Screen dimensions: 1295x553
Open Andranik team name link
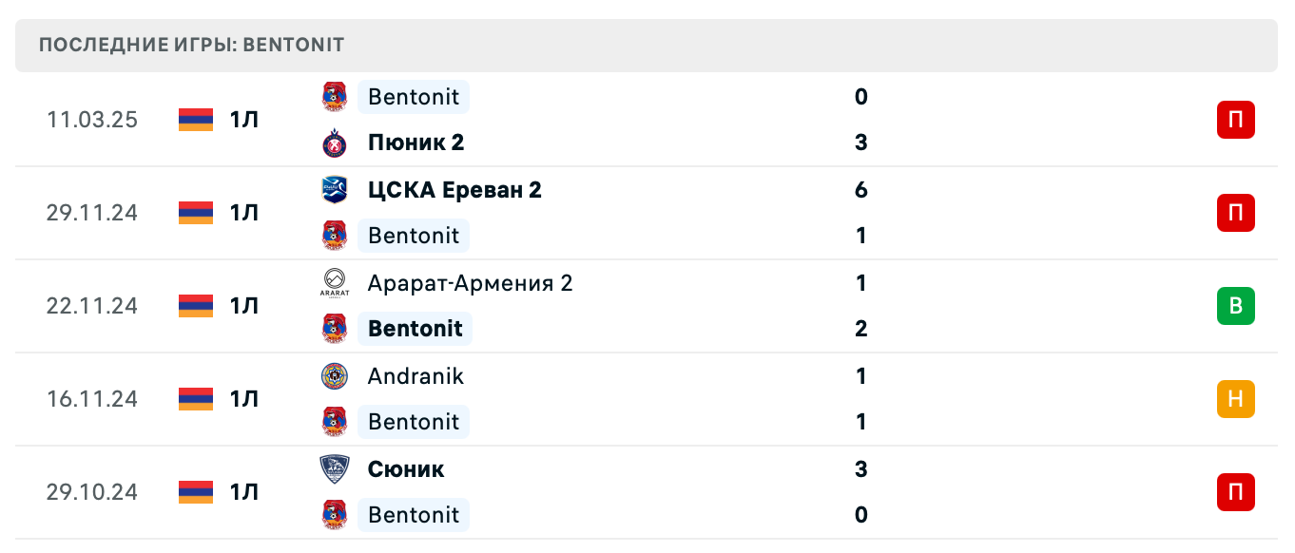(416, 376)
